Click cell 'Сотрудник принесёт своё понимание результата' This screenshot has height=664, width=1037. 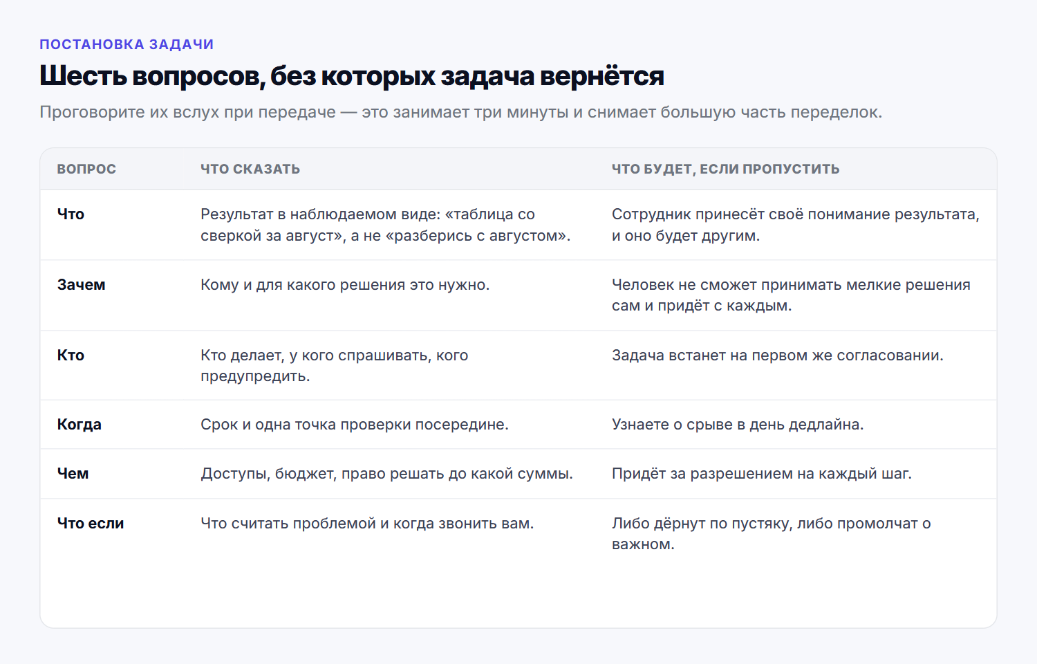(x=796, y=225)
